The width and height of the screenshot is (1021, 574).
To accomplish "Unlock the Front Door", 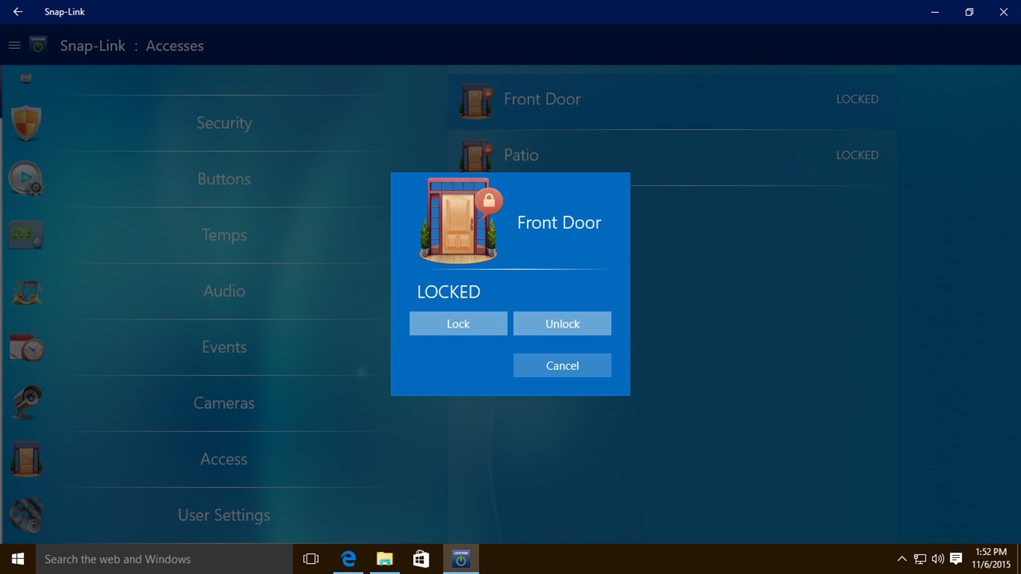I will point(562,323).
